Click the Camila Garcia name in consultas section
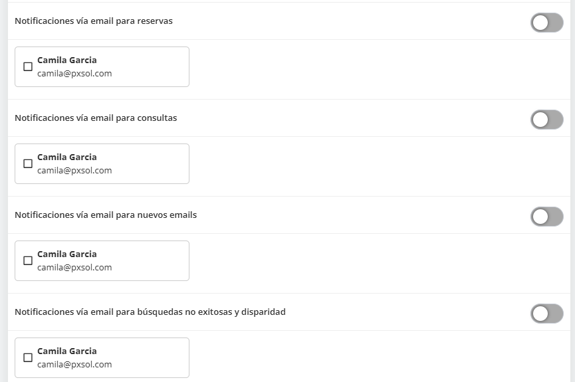Viewport: 575px width, 382px height. click(67, 157)
